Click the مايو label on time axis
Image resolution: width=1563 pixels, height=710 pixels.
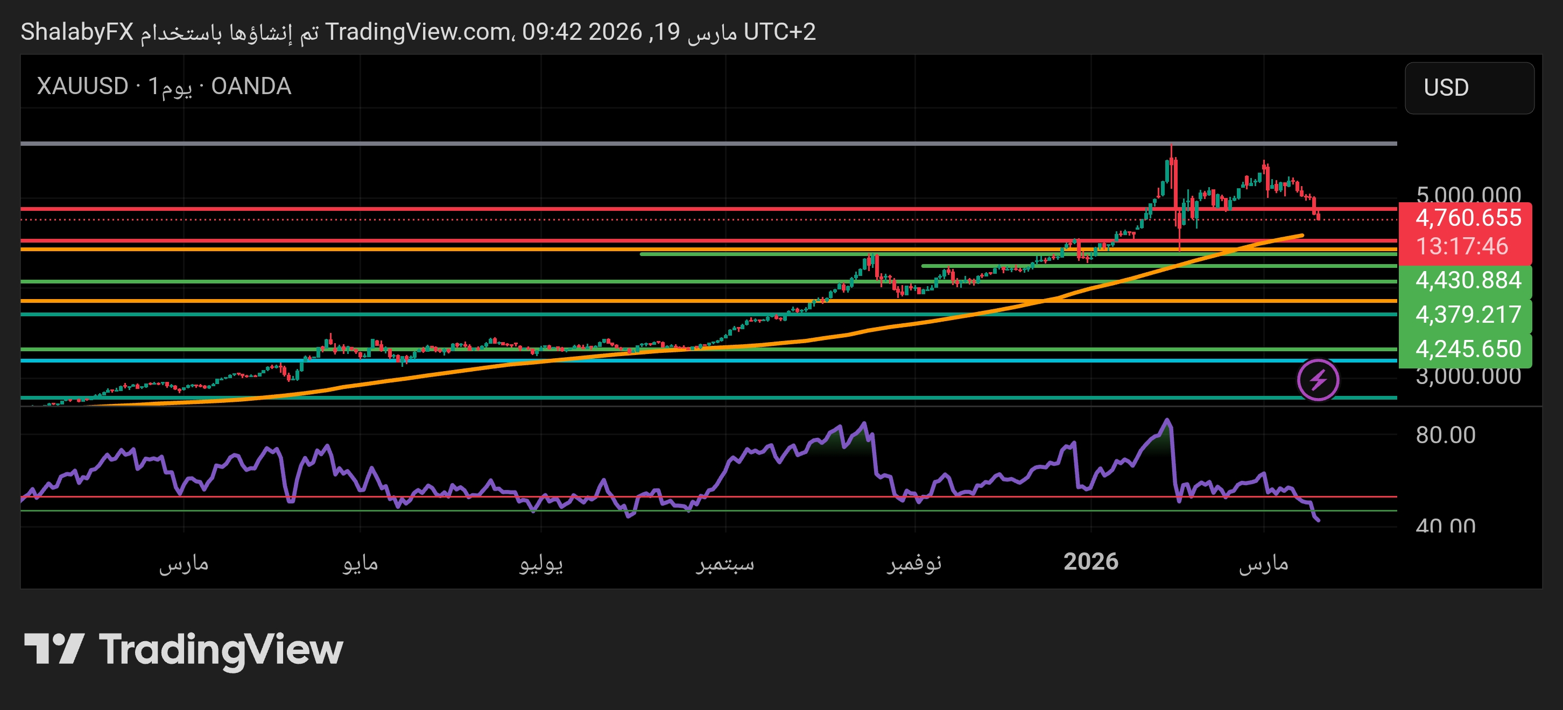pos(360,563)
